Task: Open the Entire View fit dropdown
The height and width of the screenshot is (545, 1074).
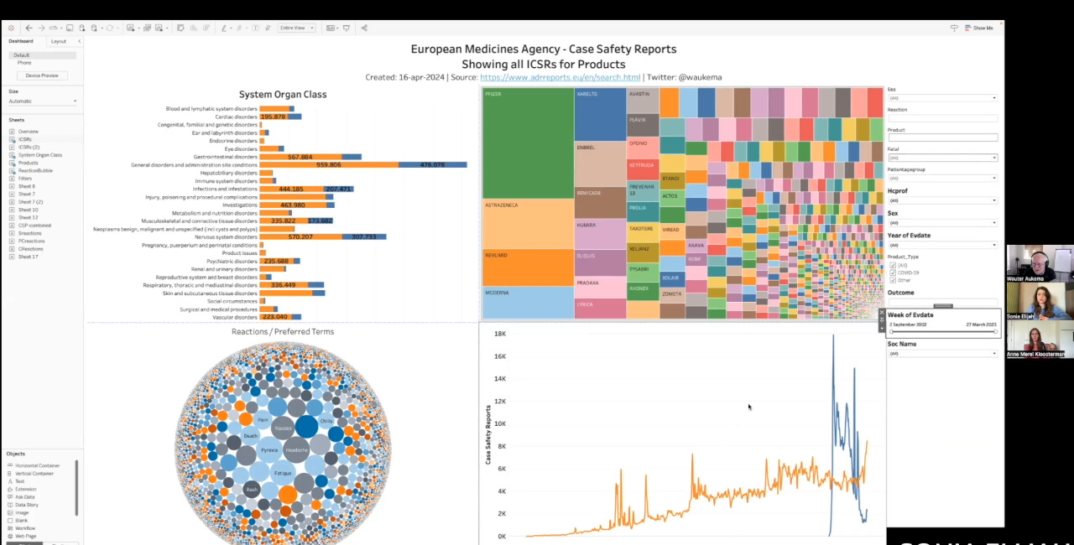Action: [297, 28]
